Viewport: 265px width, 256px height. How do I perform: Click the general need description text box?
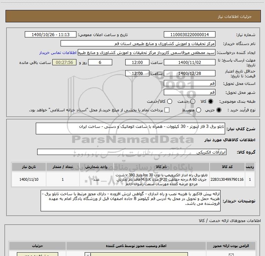pyautogui.click(x=130, y=129)
